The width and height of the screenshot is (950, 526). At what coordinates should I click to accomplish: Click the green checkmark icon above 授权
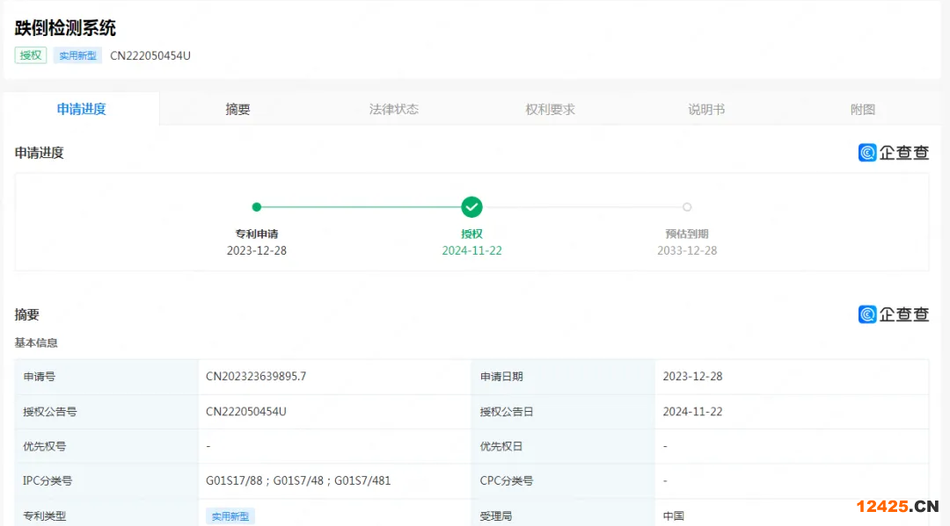471,207
